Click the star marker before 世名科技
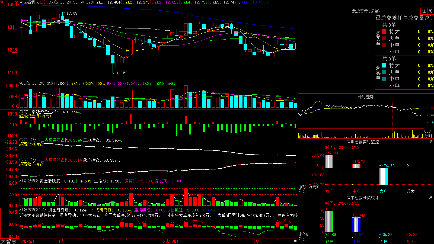Viewport: 434px width, 244px height. coord(21,2)
